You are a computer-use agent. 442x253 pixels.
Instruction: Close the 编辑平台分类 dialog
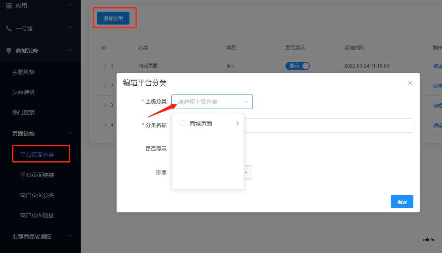click(410, 83)
